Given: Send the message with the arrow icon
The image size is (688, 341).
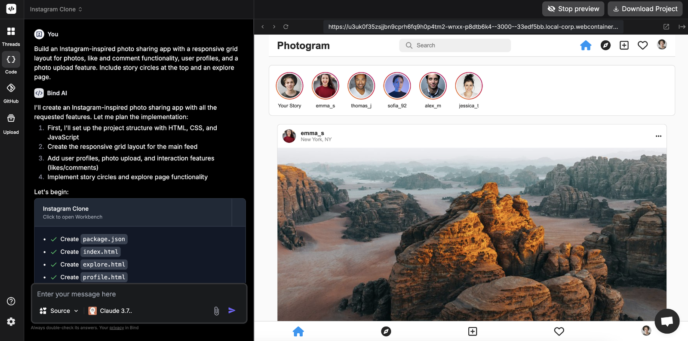Looking at the screenshot, I should click(232, 311).
